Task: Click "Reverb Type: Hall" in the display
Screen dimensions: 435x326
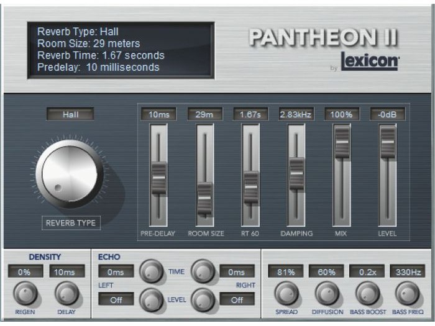Action: [78, 31]
